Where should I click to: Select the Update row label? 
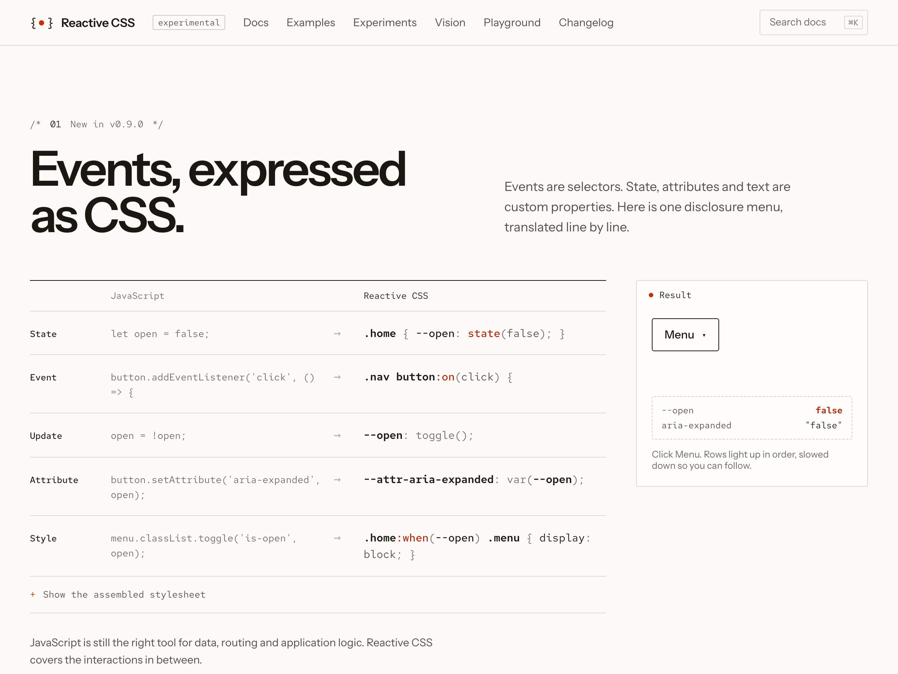[x=46, y=436]
